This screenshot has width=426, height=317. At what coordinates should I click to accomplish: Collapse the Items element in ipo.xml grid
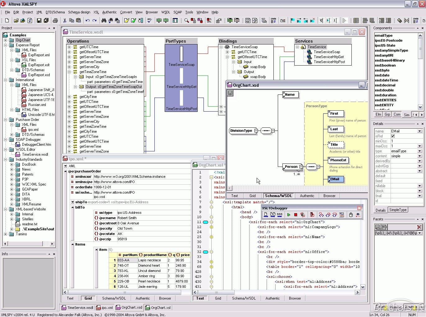pyautogui.click(x=73, y=244)
